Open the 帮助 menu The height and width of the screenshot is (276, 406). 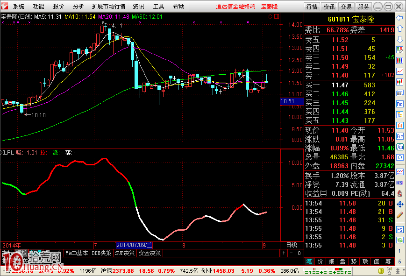(x=178, y=7)
